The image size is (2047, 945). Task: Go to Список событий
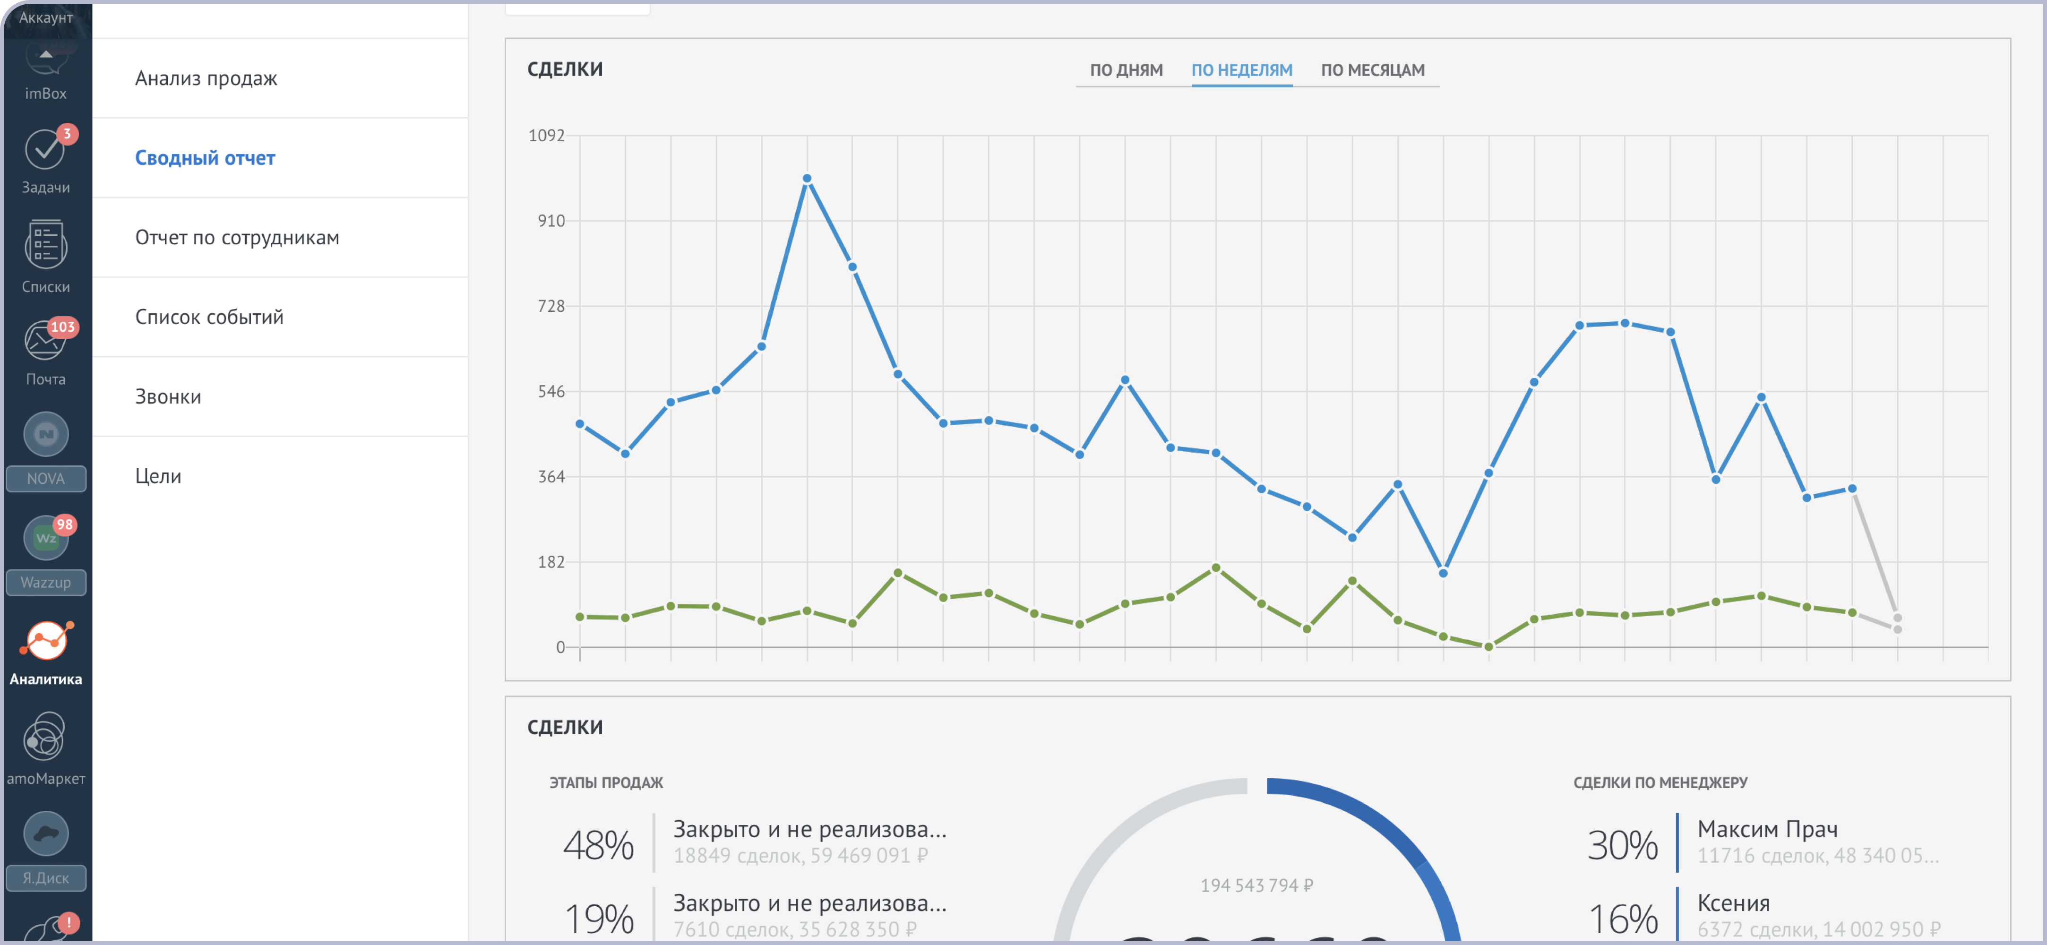point(209,316)
